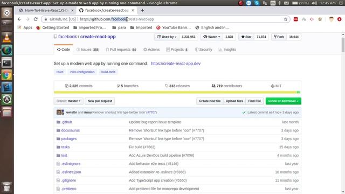Image resolution: width=345 pixels, height=194 pixels.
Task: Open the Actions tab
Action: [151, 50]
